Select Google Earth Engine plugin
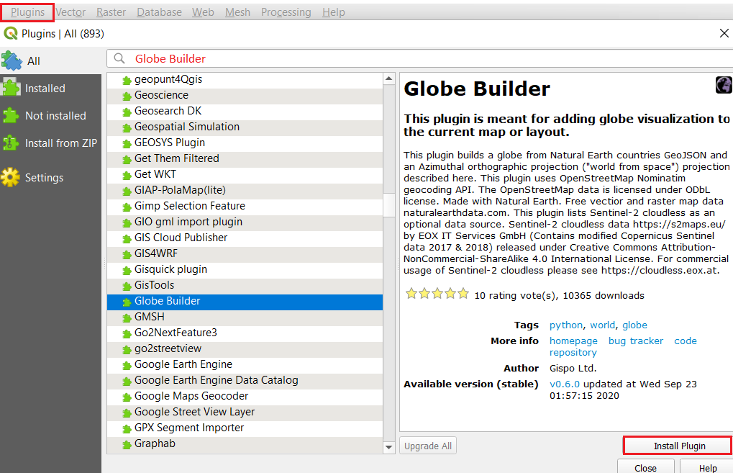 [245, 364]
